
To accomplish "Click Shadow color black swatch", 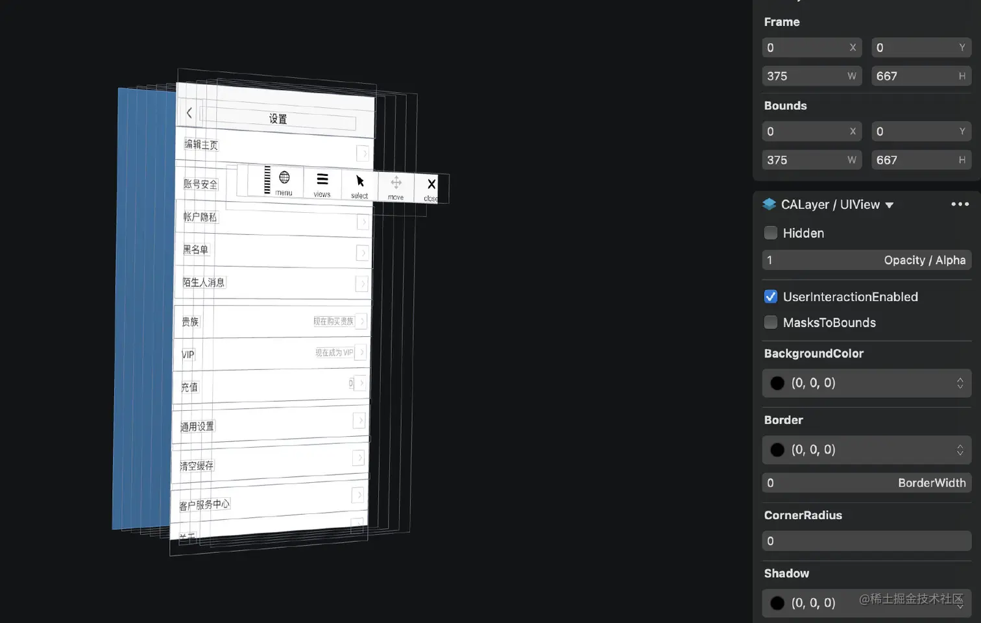I will tap(777, 603).
